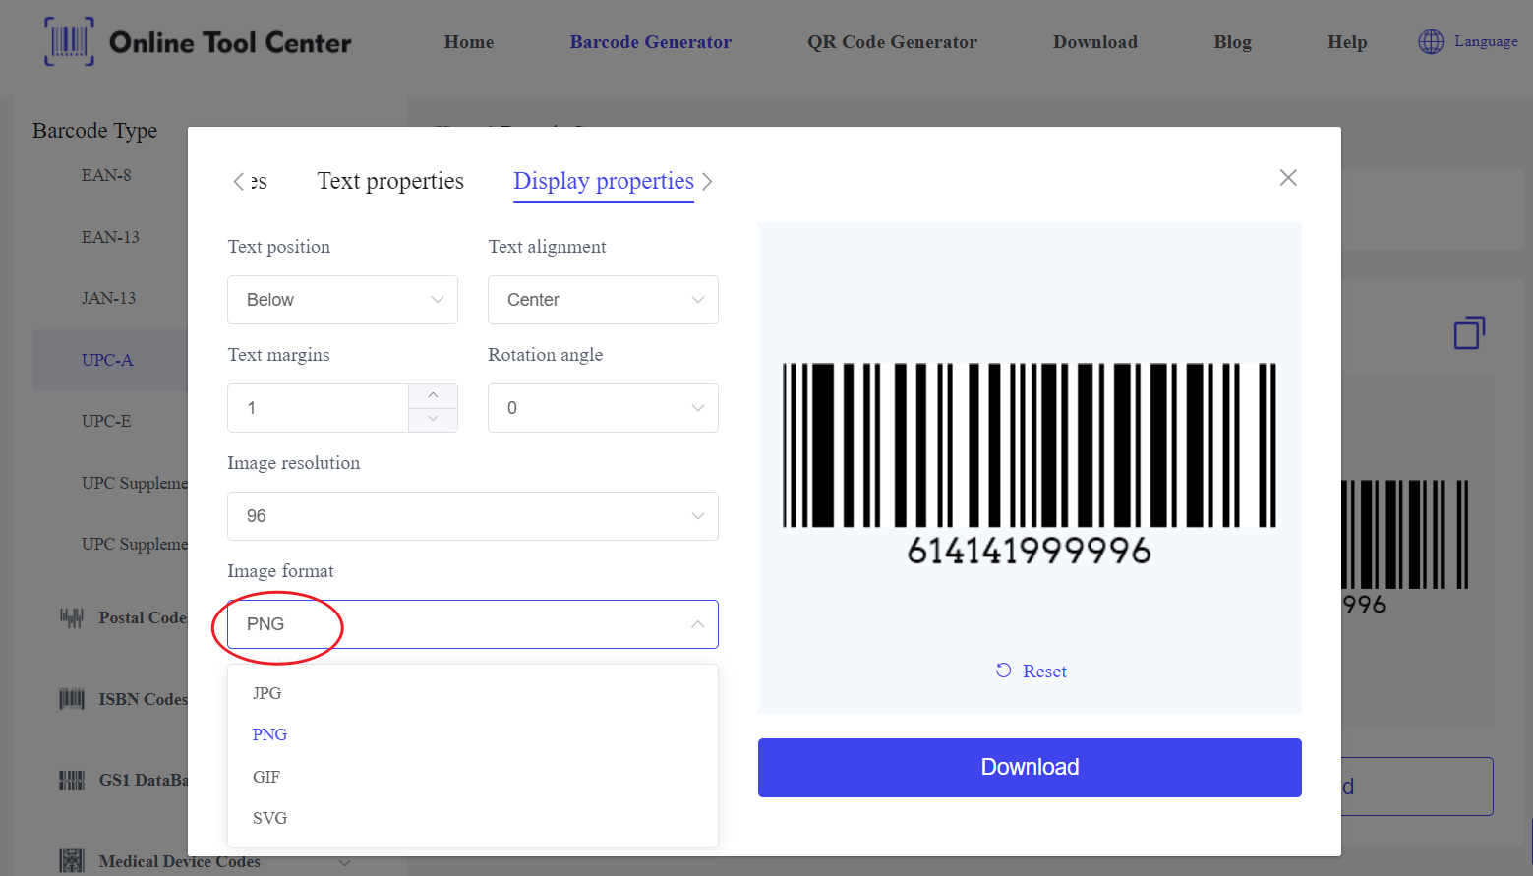Image resolution: width=1533 pixels, height=876 pixels.
Task: Click the Postal Codes barcode icon
Action: (x=72, y=617)
